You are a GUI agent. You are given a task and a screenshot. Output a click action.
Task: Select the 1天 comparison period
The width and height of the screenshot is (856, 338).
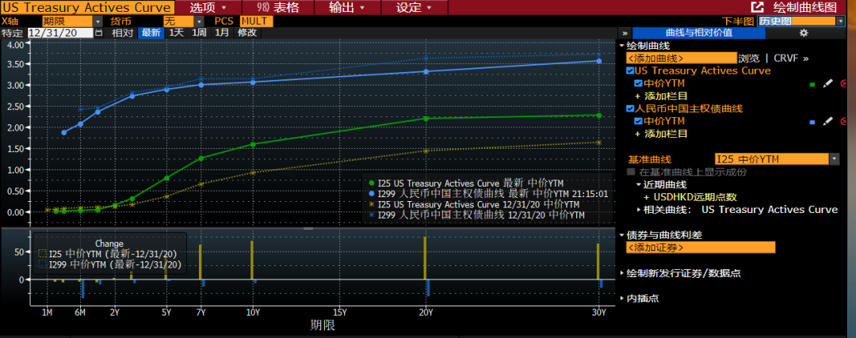(176, 32)
